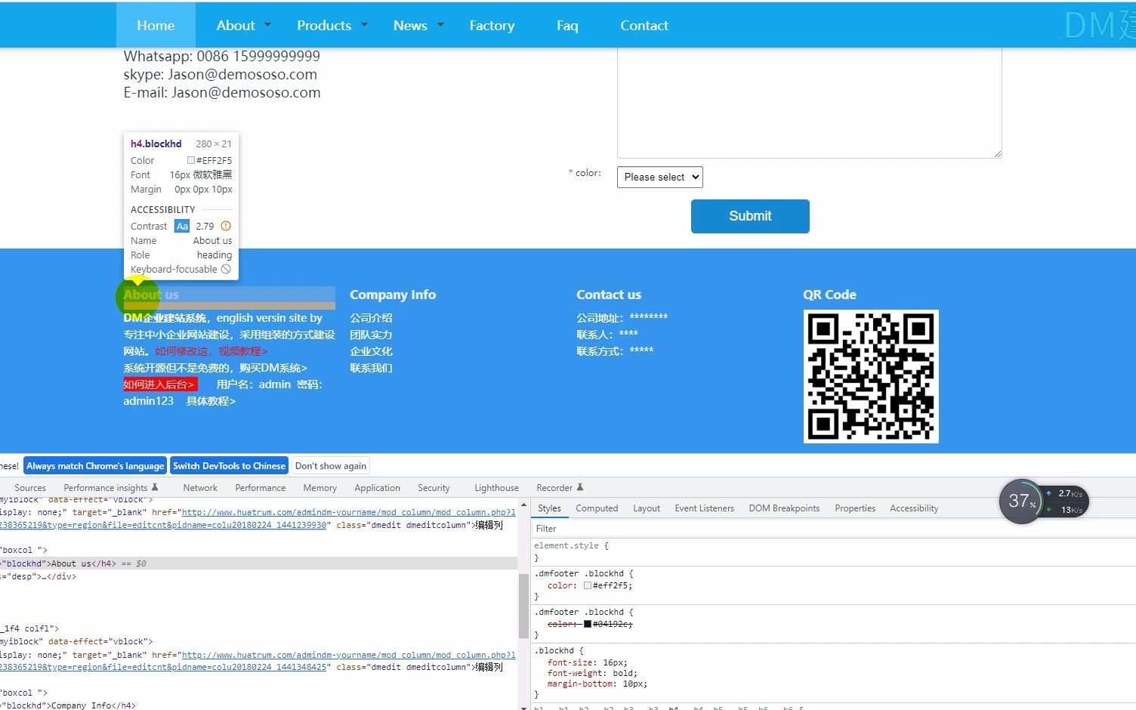1136x710 pixels.
Task: Open the 公司介绍 footer link
Action: point(371,318)
